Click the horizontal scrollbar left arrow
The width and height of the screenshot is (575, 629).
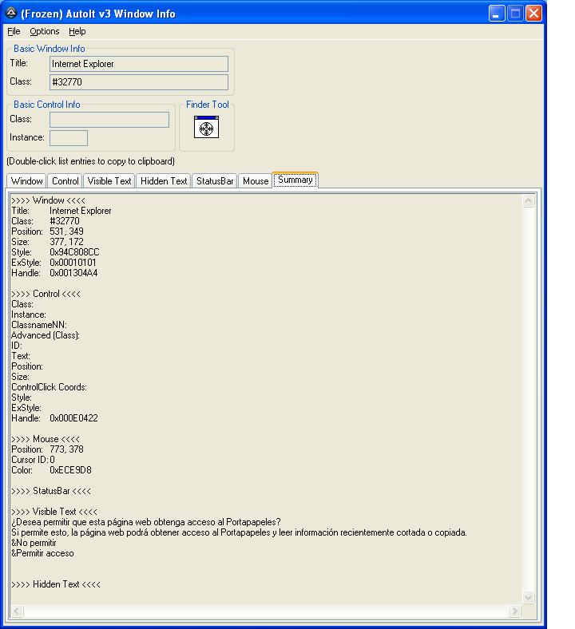tap(17, 611)
